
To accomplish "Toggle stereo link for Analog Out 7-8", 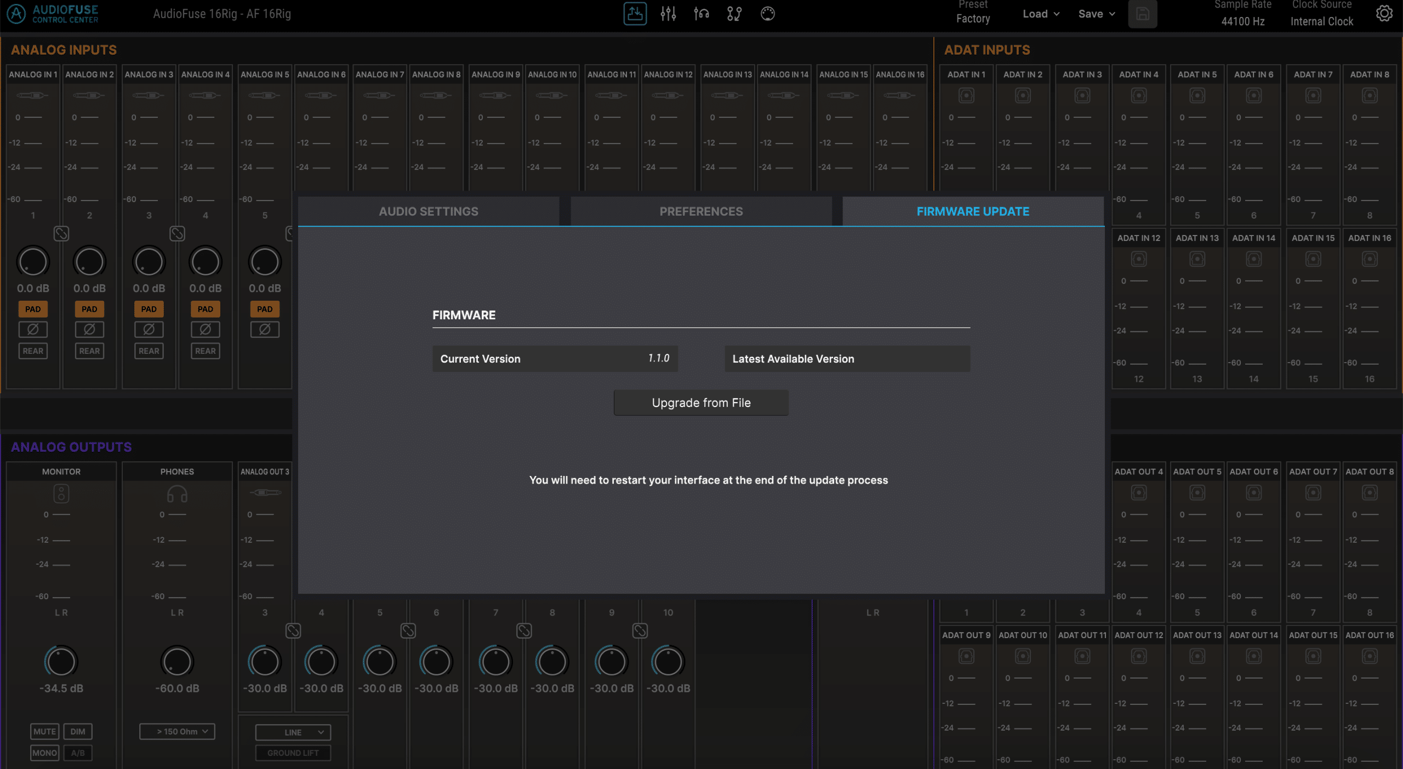I will tap(524, 631).
